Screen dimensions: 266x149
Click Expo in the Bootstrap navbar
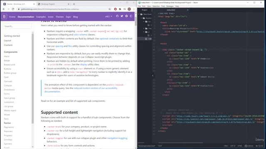coord(68,17)
